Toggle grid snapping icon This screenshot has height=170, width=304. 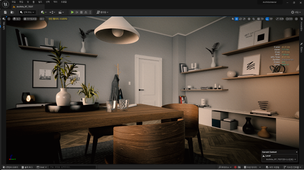pos(259,19)
